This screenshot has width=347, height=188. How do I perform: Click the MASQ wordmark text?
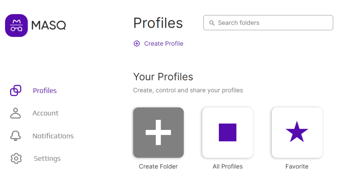pos(49,25)
